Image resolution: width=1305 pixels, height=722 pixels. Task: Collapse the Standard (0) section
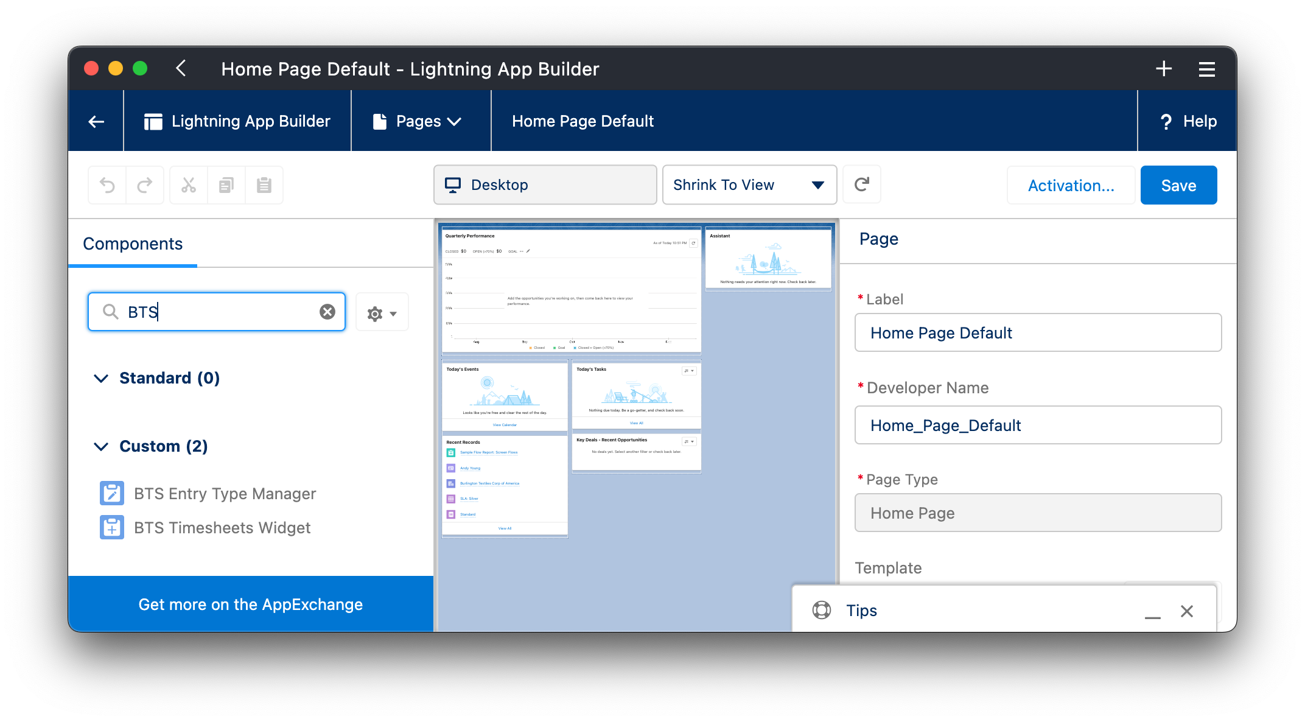coord(101,378)
